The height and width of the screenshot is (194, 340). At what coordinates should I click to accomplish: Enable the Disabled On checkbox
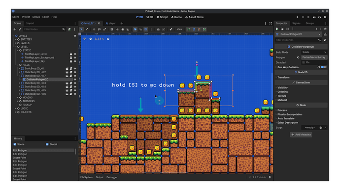point(304,62)
